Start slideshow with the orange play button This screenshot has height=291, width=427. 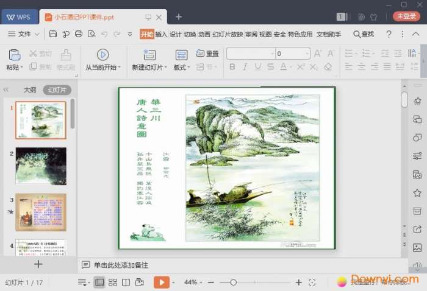(x=161, y=282)
